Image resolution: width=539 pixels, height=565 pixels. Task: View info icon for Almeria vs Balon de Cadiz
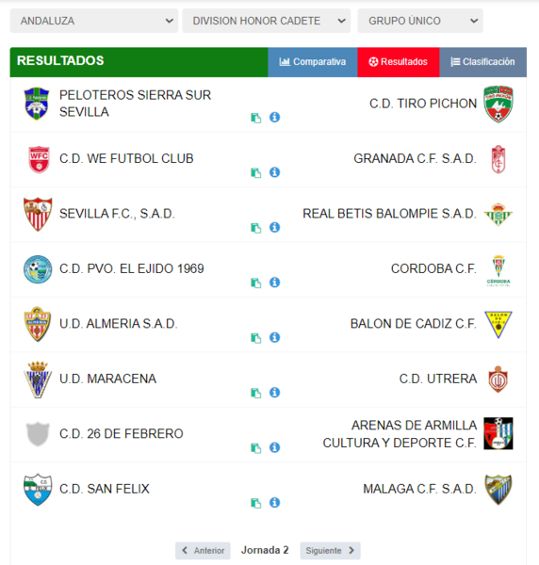(275, 337)
